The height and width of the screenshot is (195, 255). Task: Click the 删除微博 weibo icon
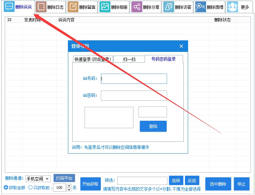click(x=201, y=7)
